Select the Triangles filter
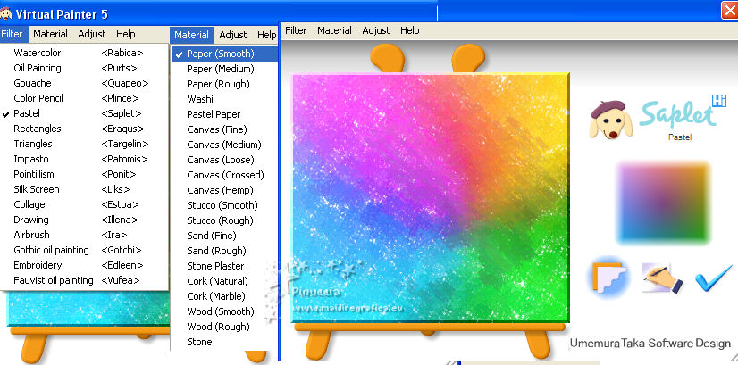 click(84, 144)
